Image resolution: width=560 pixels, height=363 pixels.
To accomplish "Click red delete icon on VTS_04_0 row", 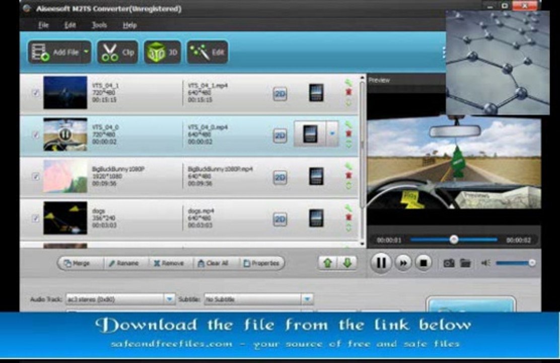I will tap(348, 134).
